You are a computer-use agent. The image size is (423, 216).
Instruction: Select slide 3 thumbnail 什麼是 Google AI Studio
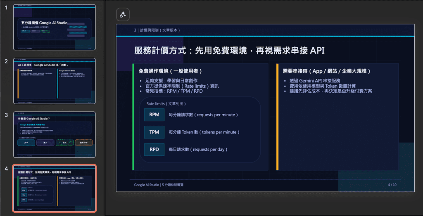[55, 134]
